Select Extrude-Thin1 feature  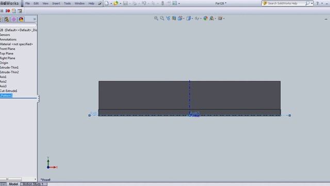[x=9, y=68]
